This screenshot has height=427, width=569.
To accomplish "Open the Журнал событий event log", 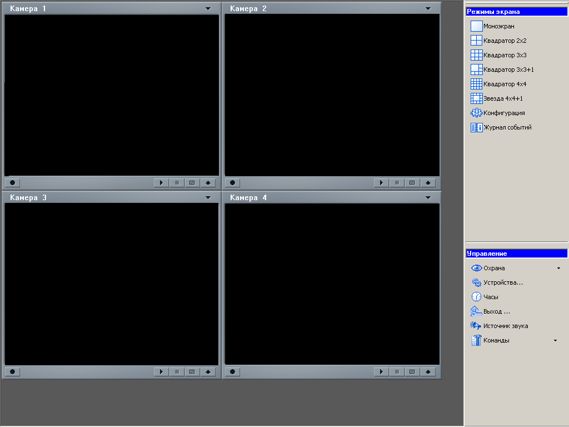I will [477, 127].
